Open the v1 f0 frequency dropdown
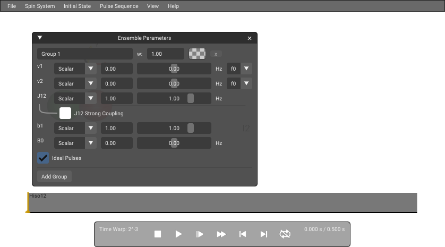This screenshot has height=247, width=445. (x=239, y=69)
